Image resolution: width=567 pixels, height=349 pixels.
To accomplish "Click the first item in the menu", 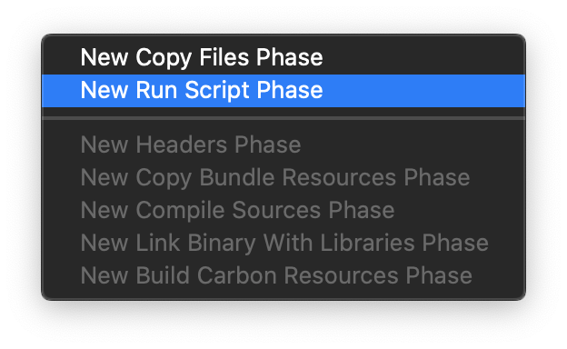I will coord(283,58).
